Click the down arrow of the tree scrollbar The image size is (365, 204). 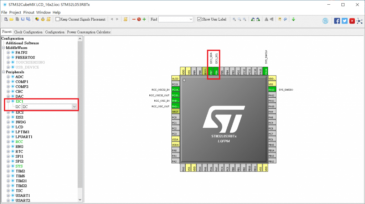80,200
